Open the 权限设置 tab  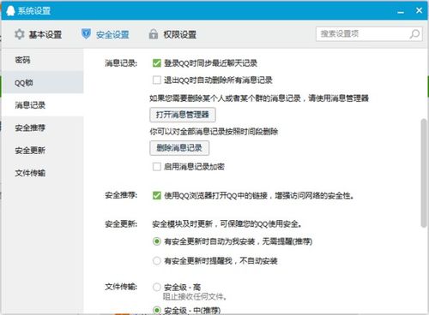pyautogui.click(x=172, y=34)
